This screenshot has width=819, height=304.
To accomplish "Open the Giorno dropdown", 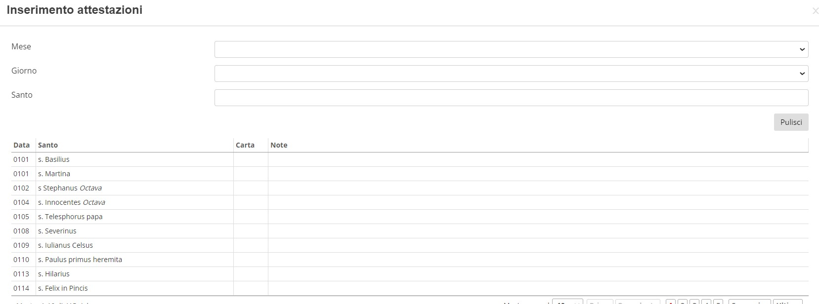I will [511, 74].
